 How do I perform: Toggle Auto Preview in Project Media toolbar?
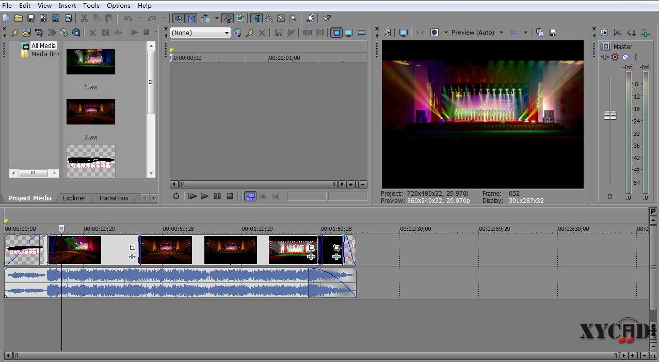(x=155, y=33)
